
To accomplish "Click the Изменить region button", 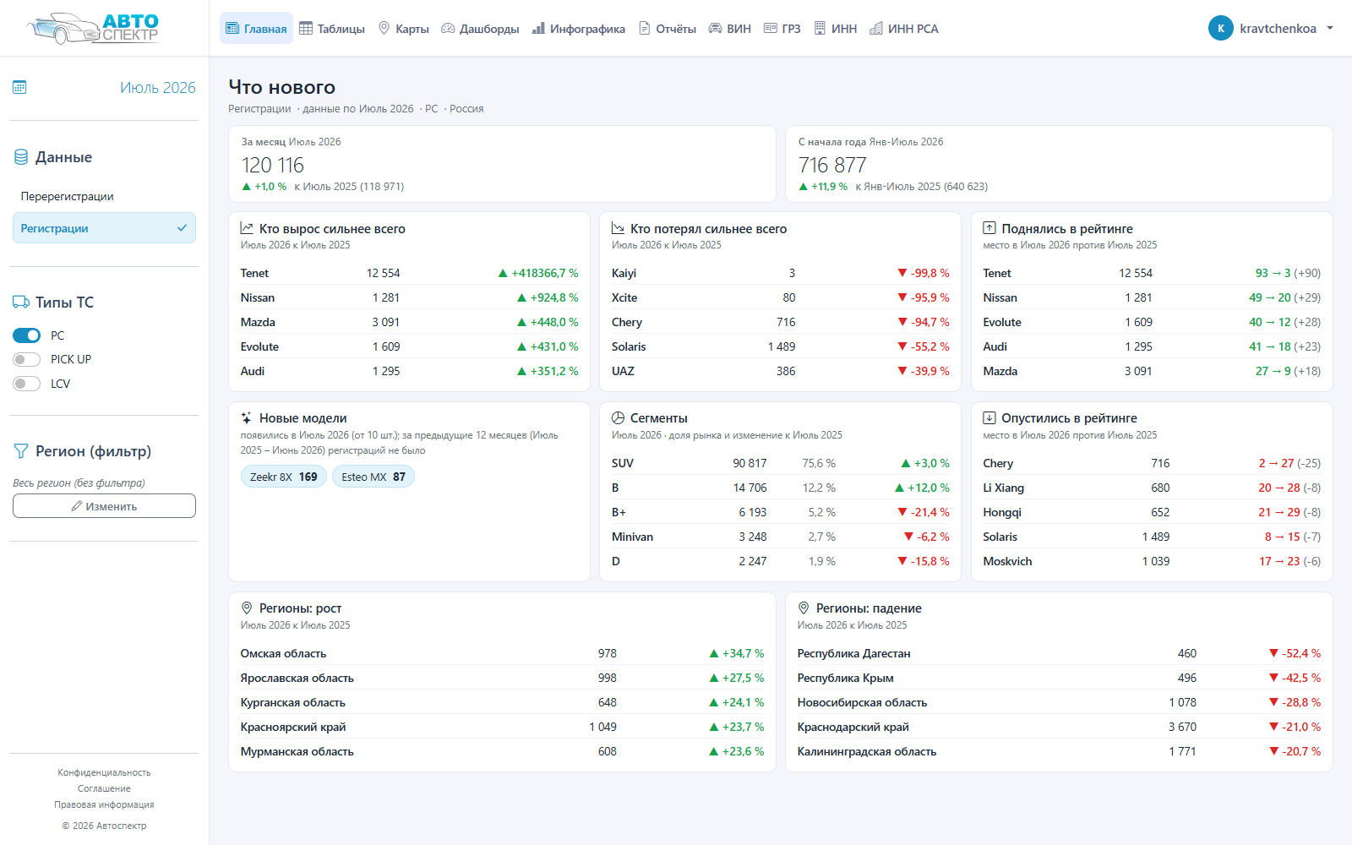I will click(104, 506).
